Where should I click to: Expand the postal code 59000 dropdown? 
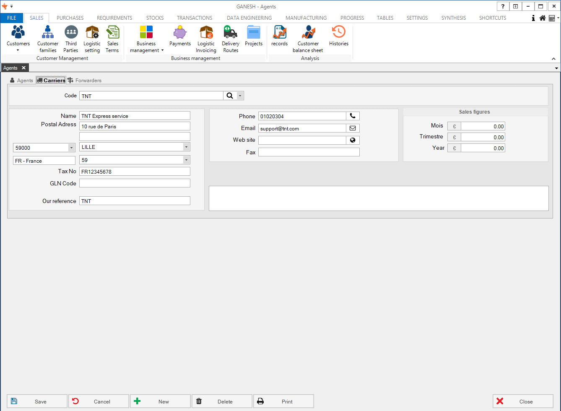tap(70, 148)
